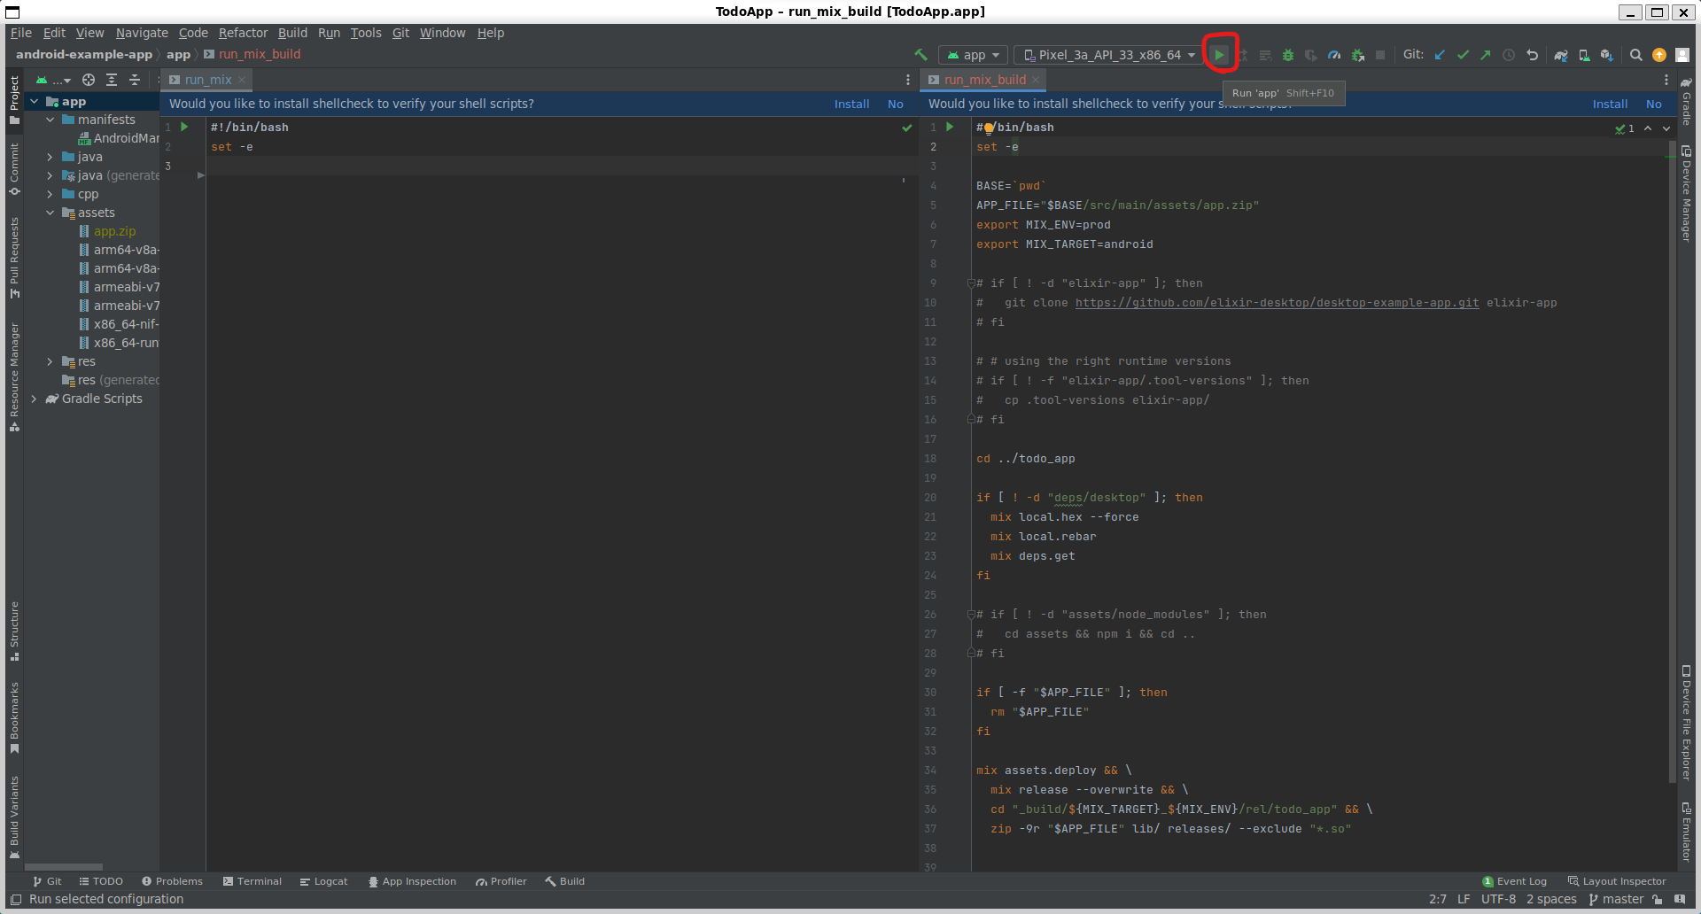The width and height of the screenshot is (1701, 914).
Task: Toggle the Build Variants tool window
Action: tap(14, 817)
